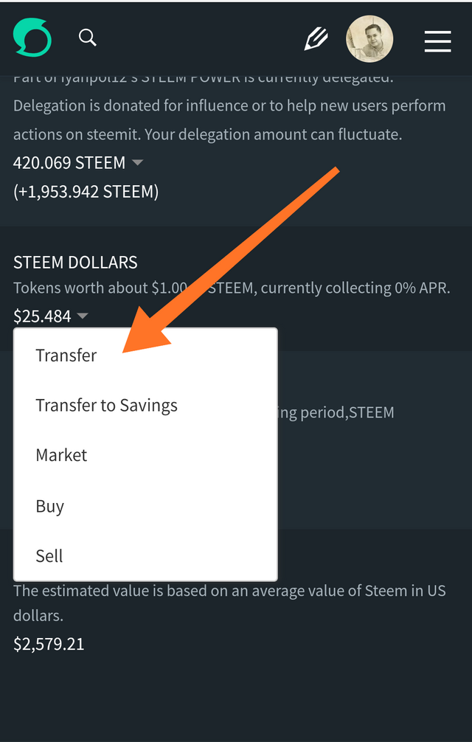Collapse the arrow beside $25.484
This screenshot has width=472, height=742.
click(83, 316)
